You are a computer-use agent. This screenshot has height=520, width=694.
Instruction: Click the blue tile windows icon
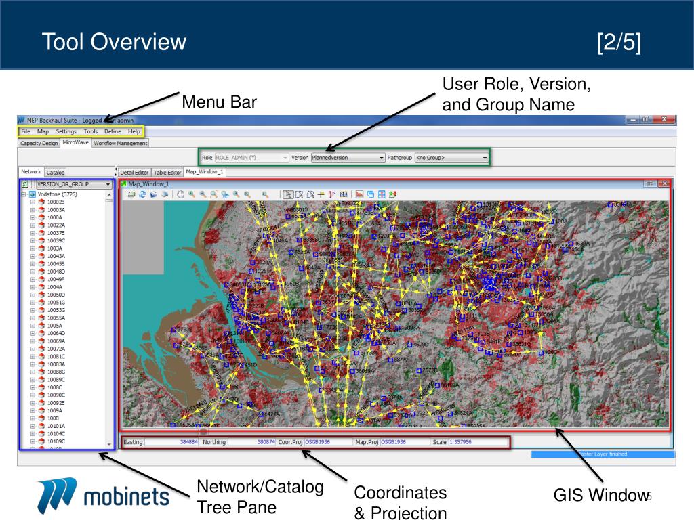point(382,194)
